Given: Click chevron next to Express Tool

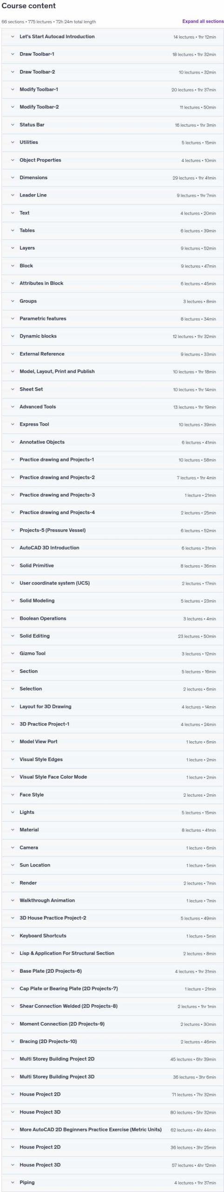Looking at the screenshot, I should pos(13,424).
